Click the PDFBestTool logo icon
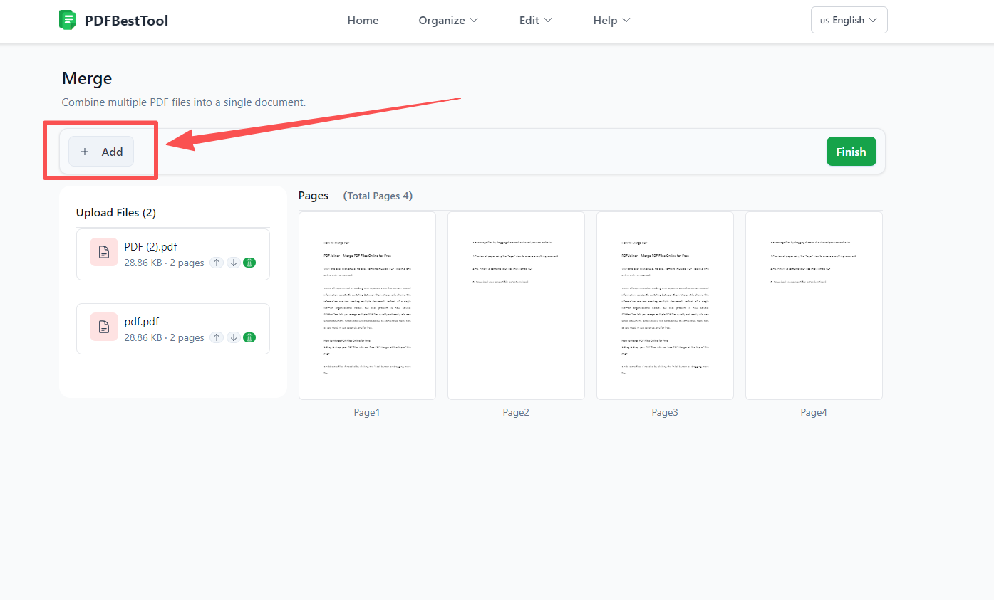994x600 pixels. tap(68, 19)
